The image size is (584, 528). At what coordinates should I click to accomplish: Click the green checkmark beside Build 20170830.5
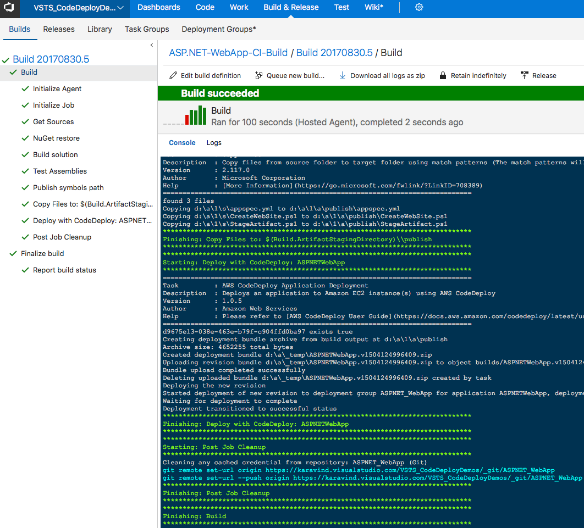click(5, 60)
